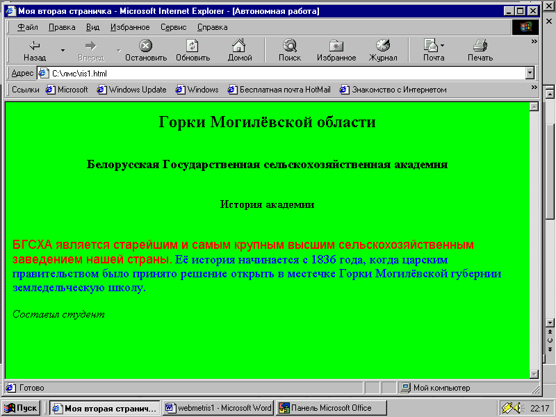Click Word's select browse object circle icon
556x417 pixels.
coord(550,341)
